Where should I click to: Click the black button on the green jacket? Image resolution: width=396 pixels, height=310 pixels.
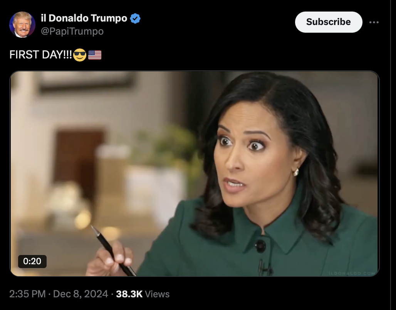coord(260,246)
